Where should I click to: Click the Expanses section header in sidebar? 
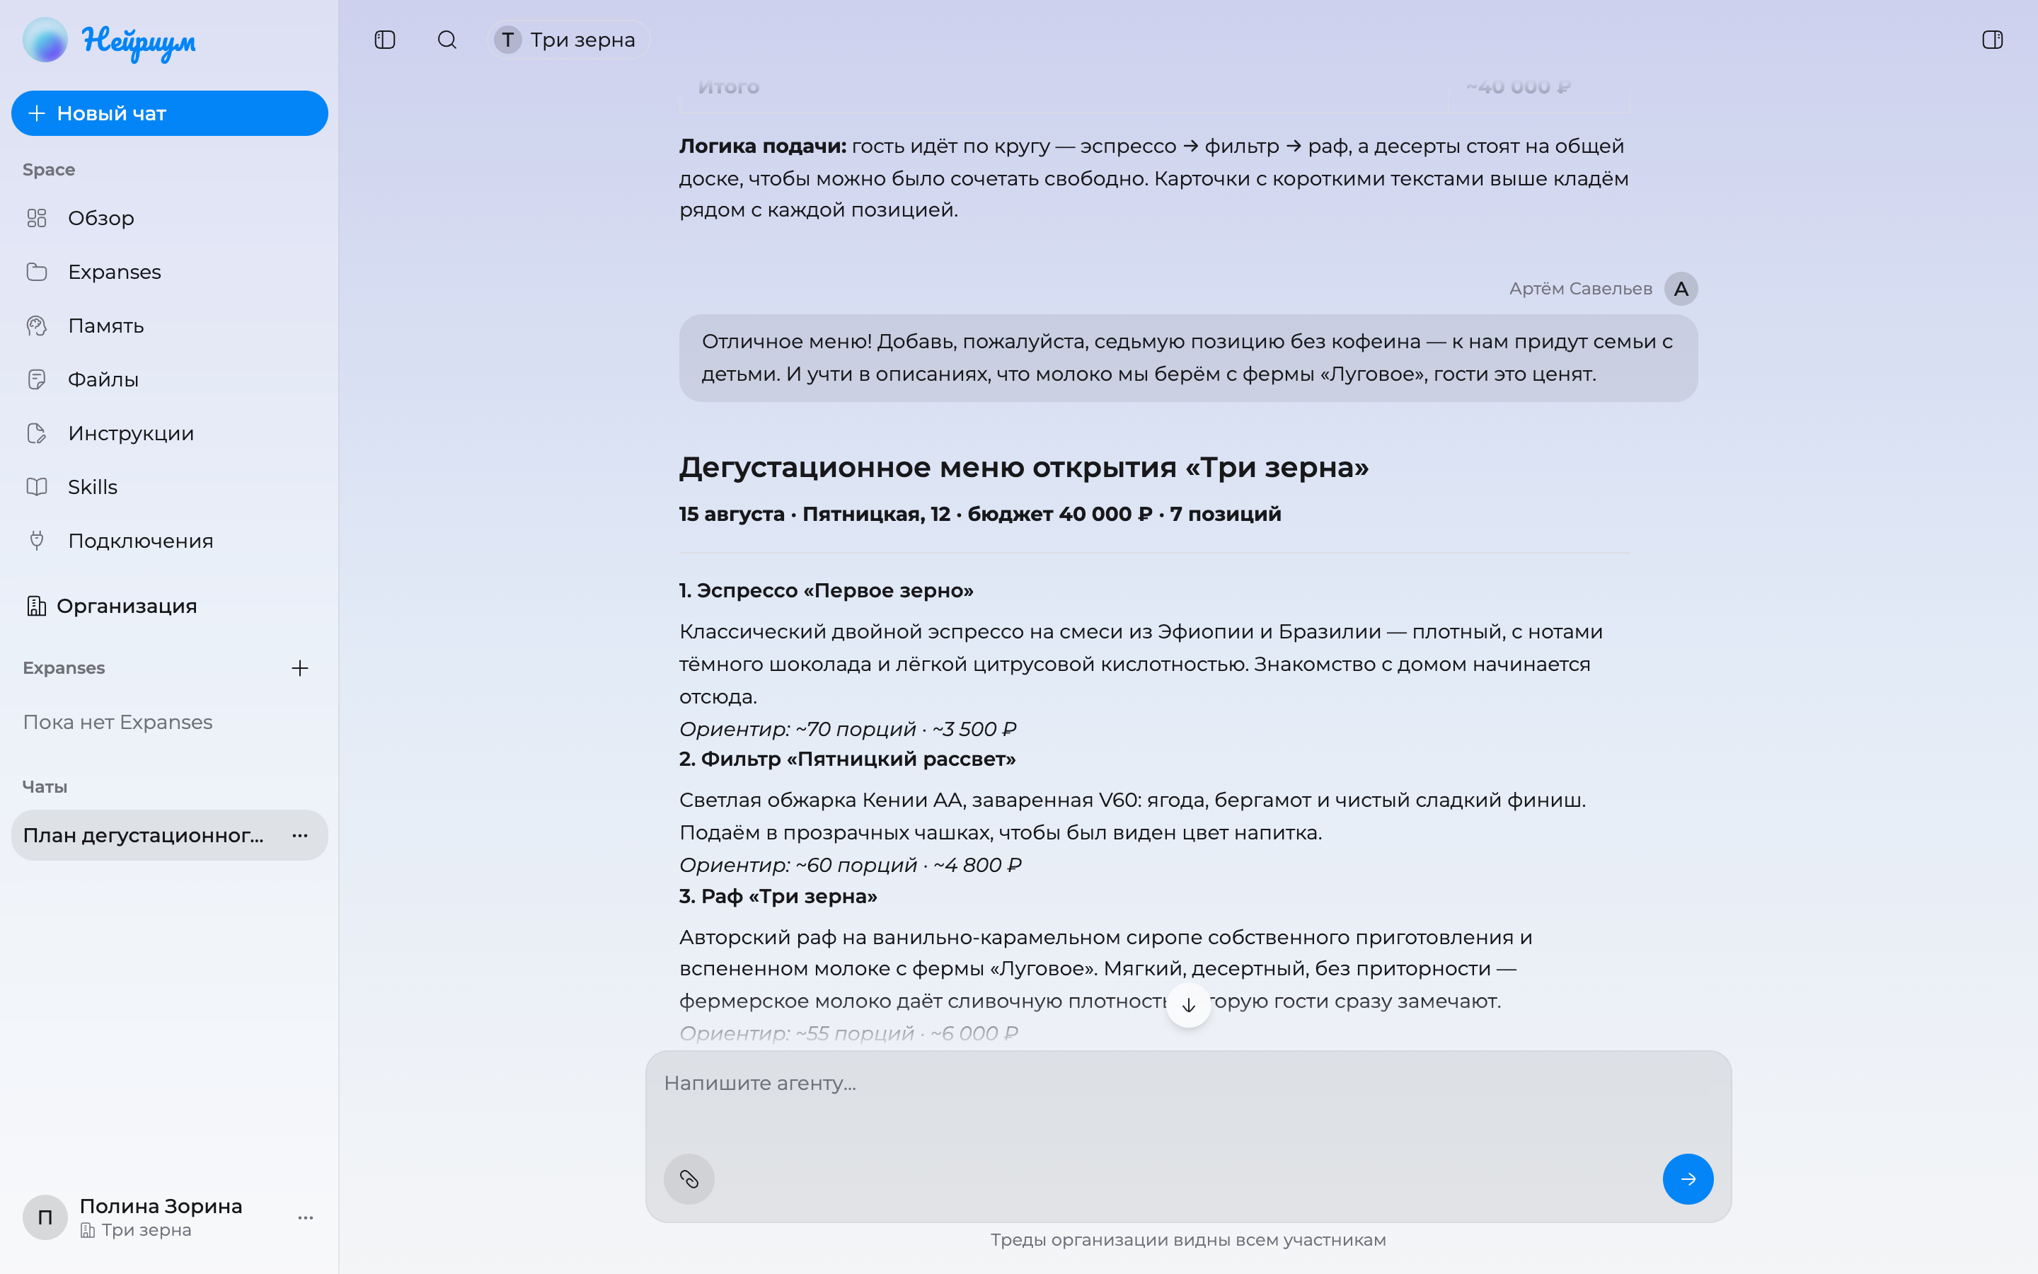click(x=64, y=668)
